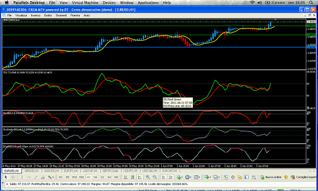Screen dimensions: 318x191
Task: Zoom in on the chart
Action: 148,177
